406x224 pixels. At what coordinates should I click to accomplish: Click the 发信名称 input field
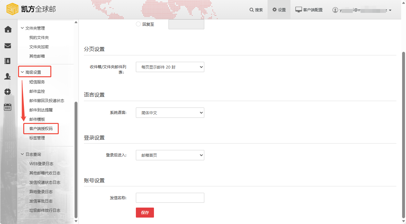point(170,198)
